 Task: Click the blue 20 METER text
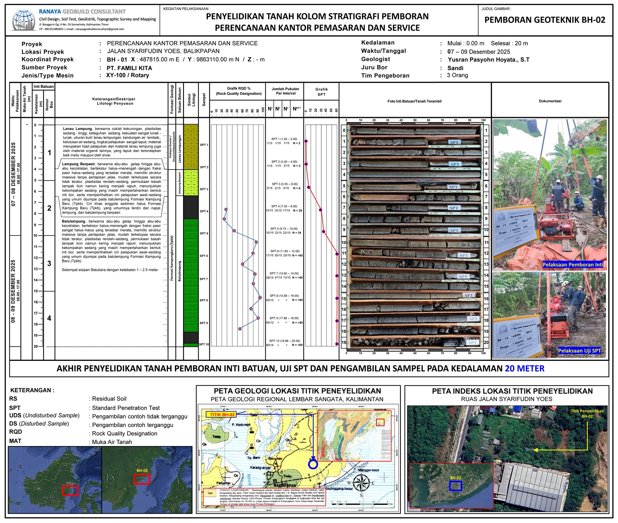[524, 369]
